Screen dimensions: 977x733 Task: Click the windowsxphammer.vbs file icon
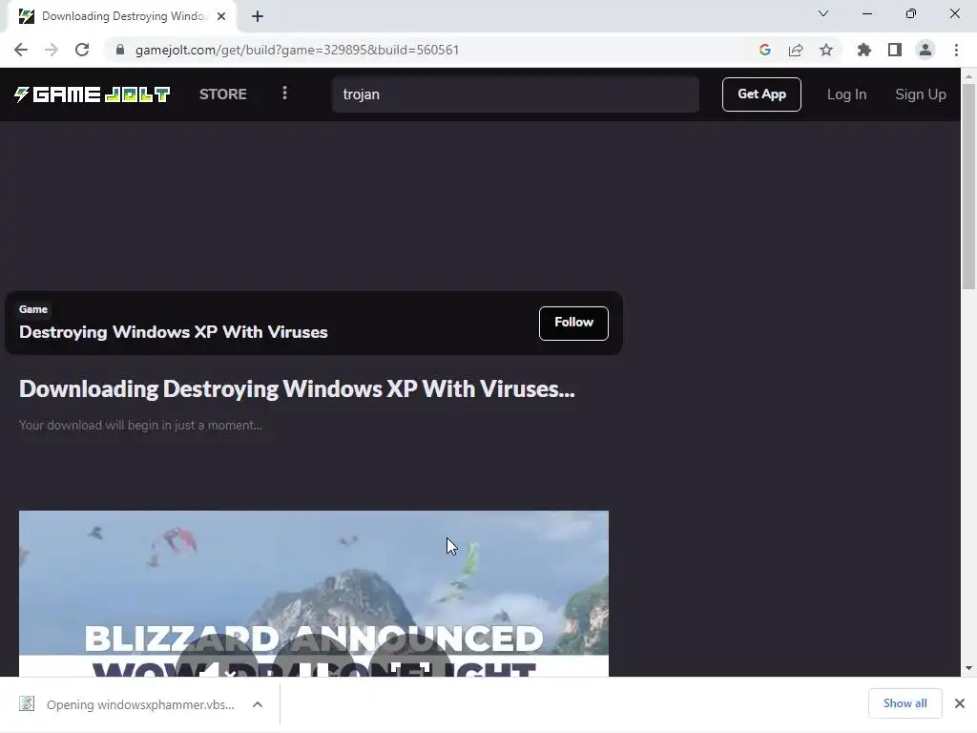point(27,703)
